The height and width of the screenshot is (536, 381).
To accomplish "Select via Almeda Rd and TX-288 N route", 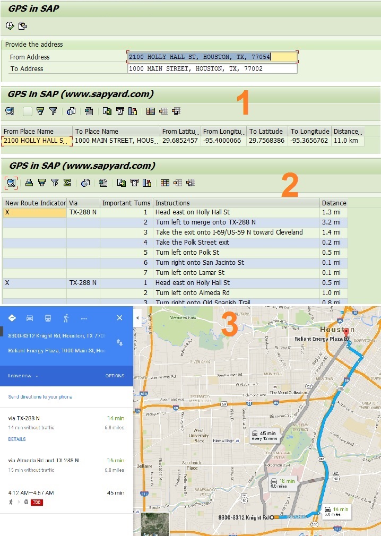I will (66, 465).
